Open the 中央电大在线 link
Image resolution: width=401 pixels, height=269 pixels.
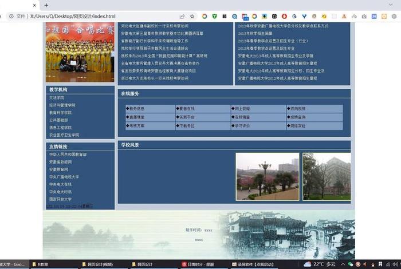pos(60,184)
